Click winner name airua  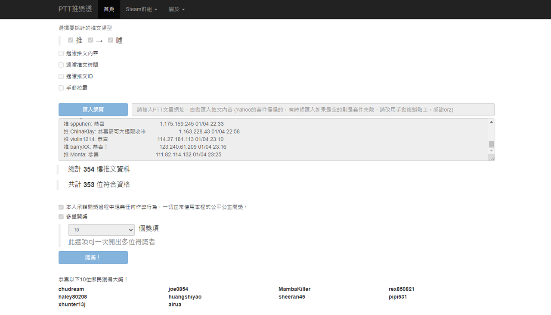pyautogui.click(x=175, y=305)
